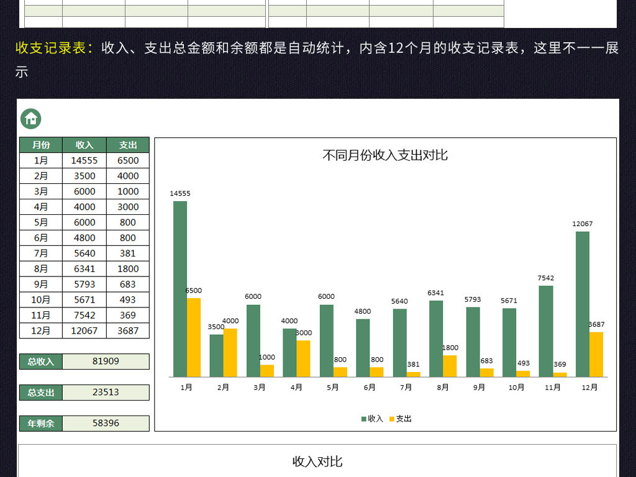
Task: Click the total income value 81909
Action: [x=104, y=361]
